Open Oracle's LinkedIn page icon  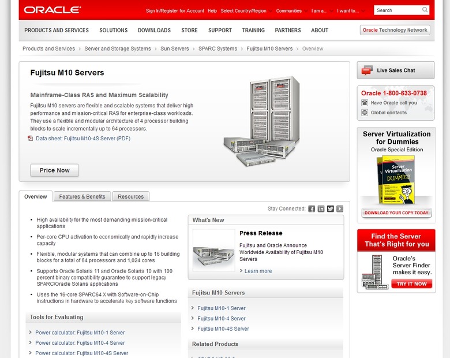321,208
